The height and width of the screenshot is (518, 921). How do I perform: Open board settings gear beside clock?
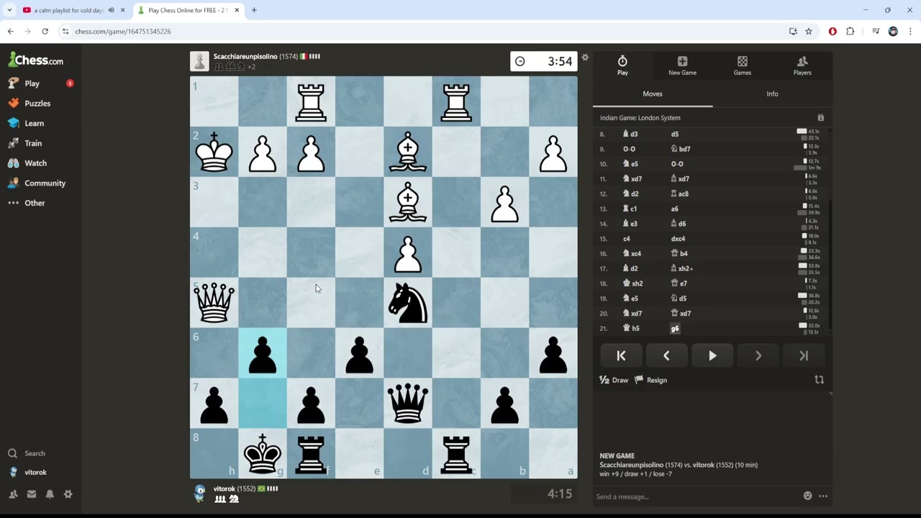[585, 58]
